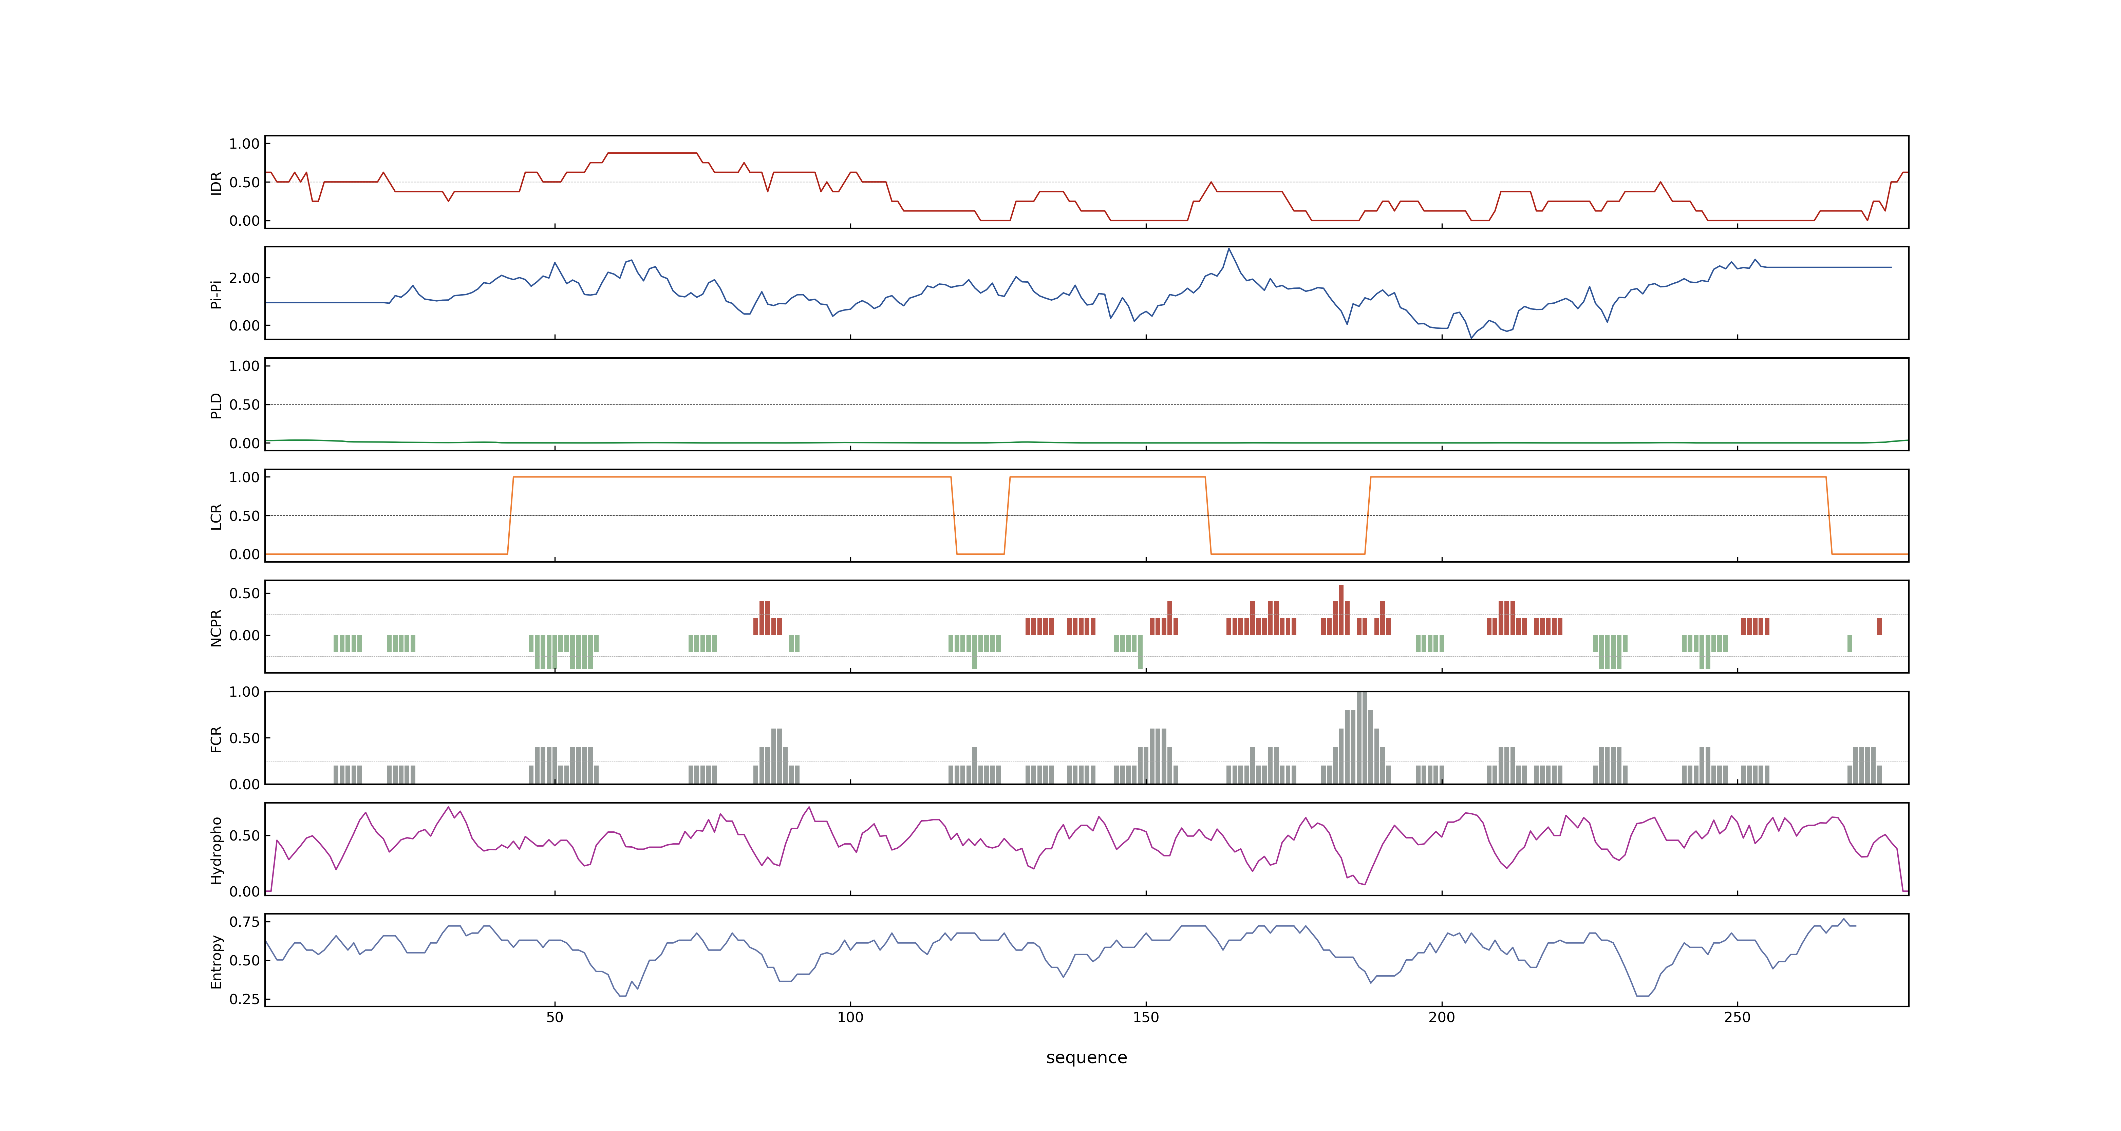The height and width of the screenshot is (1131, 2121).
Task: Click the x-axis tick label 100
Action: click(x=850, y=1017)
